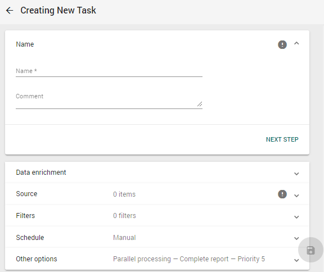Image resolution: width=324 pixels, height=272 pixels.
Task: Click the Comment resize handle
Action: pos(200,104)
